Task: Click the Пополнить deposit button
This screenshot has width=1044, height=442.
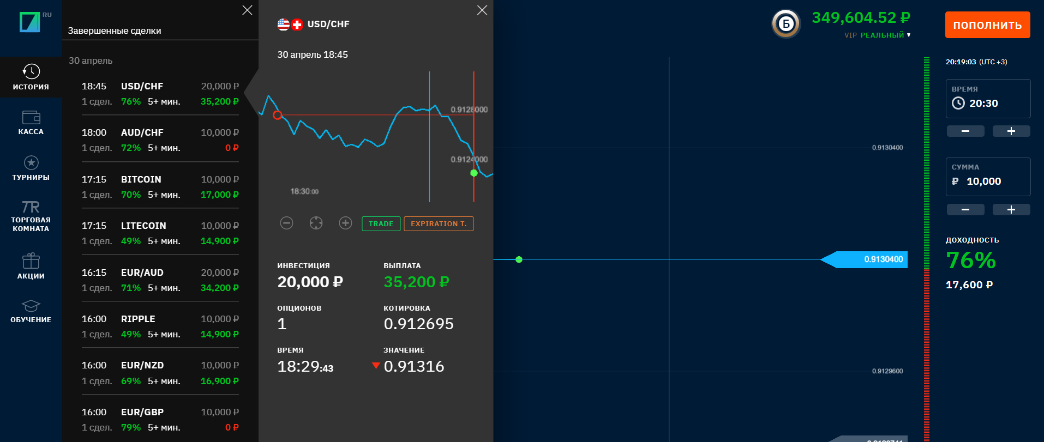Action: pyautogui.click(x=987, y=25)
